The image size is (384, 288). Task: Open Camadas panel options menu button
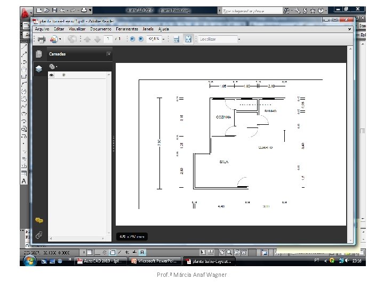coord(108,54)
